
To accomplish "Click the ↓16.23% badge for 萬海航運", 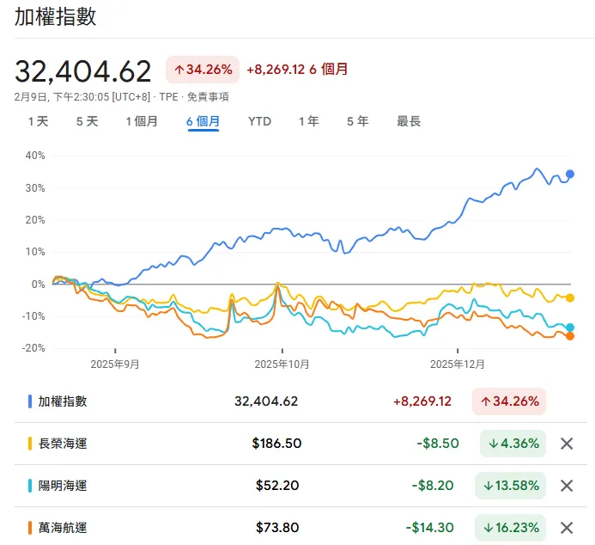I will tap(510, 528).
